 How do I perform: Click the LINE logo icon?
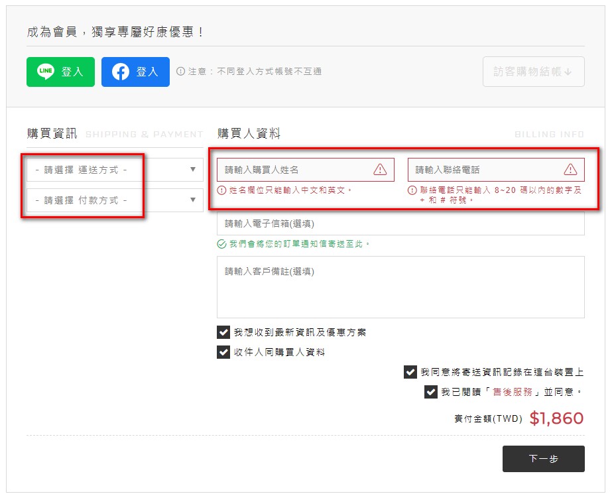[46, 72]
